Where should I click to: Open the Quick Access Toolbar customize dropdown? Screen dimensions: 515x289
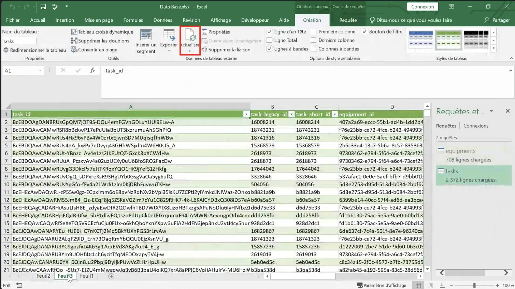pos(67,7)
